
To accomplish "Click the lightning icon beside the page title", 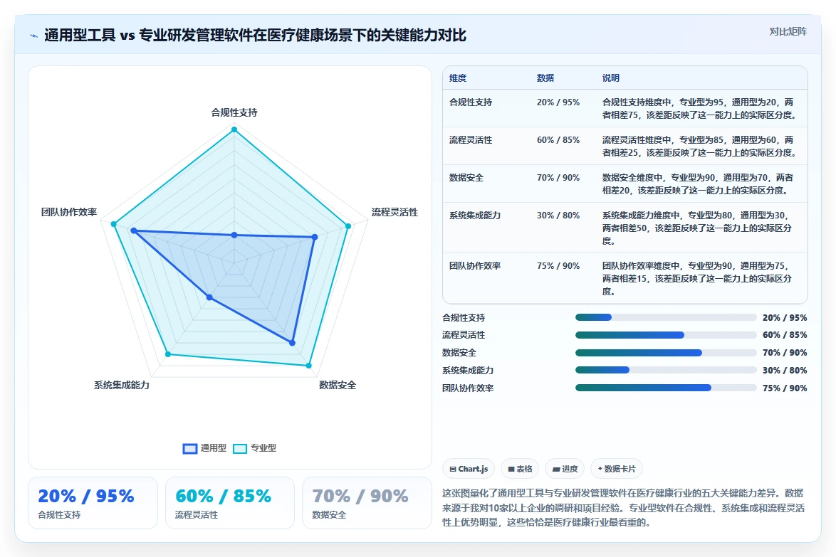I will coord(34,36).
